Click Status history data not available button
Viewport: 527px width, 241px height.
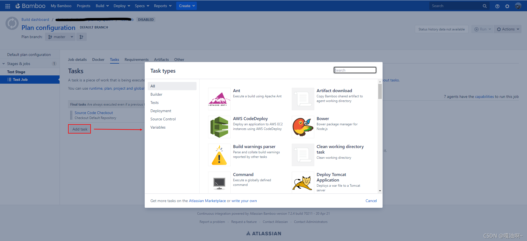click(441, 29)
